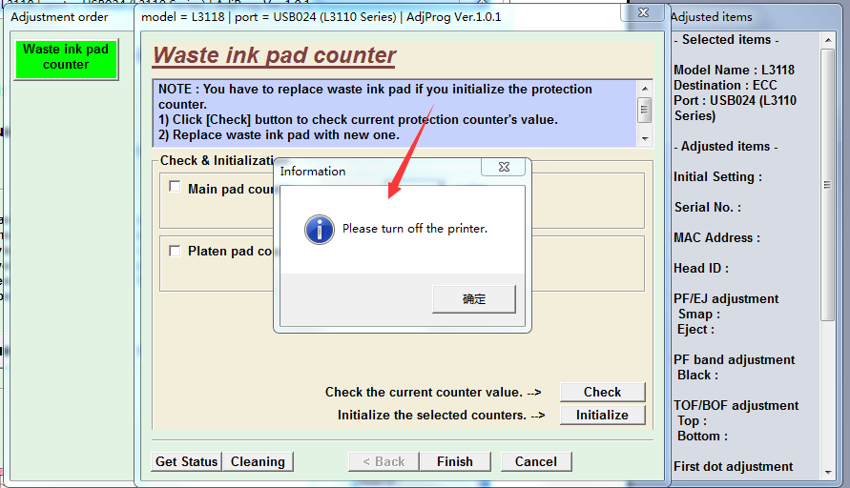Click Adjusted items panel scroll down arrow

(828, 472)
